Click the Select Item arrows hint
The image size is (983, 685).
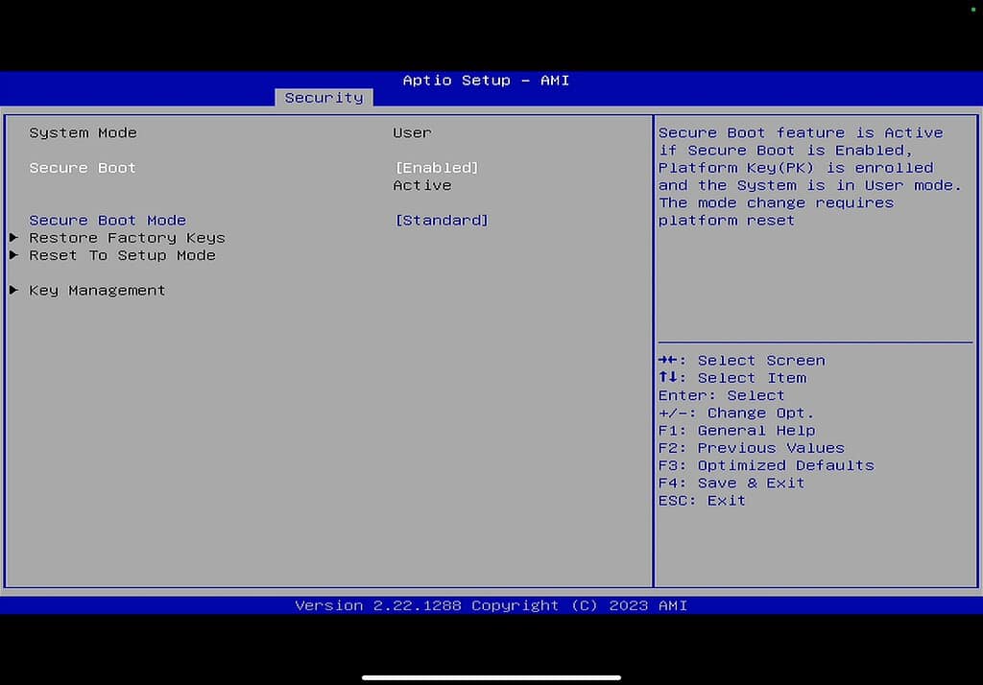point(732,378)
